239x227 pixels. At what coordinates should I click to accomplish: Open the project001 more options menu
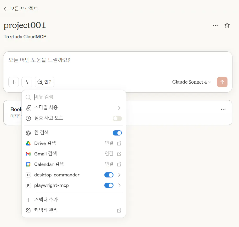215,25
